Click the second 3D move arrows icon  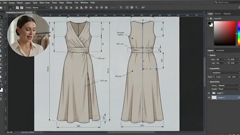(x=102, y=7)
